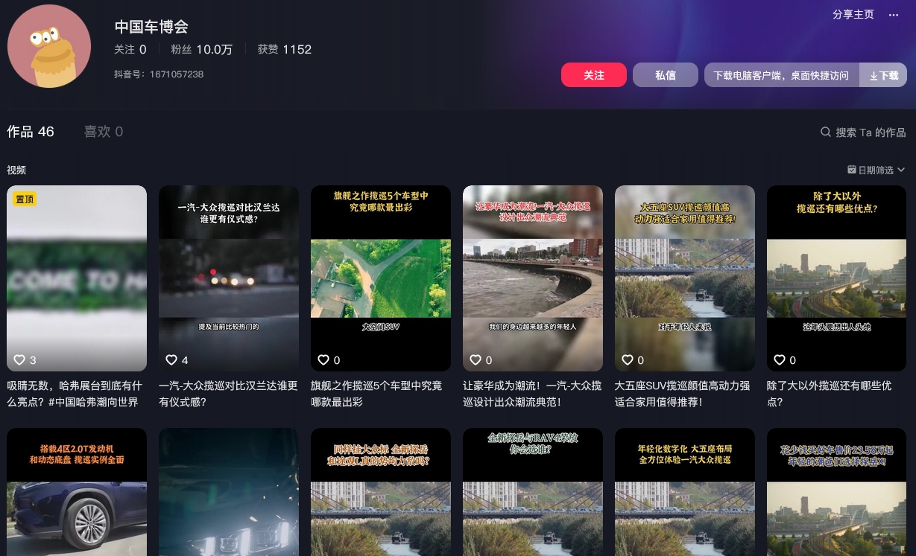916x556 pixels.
Task: Expand the 日期筛选 date filter dropdown
Action: click(x=876, y=170)
